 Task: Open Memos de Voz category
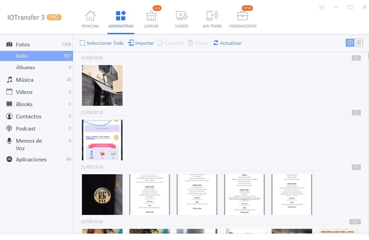(x=37, y=144)
